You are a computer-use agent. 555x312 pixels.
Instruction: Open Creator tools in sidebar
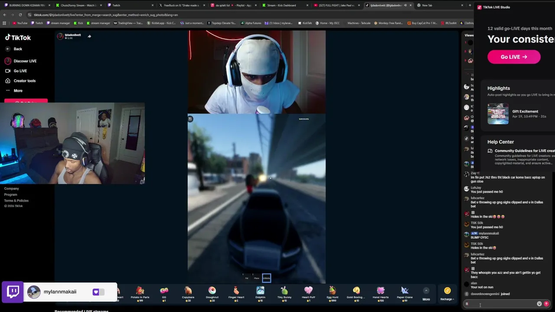(x=20, y=81)
